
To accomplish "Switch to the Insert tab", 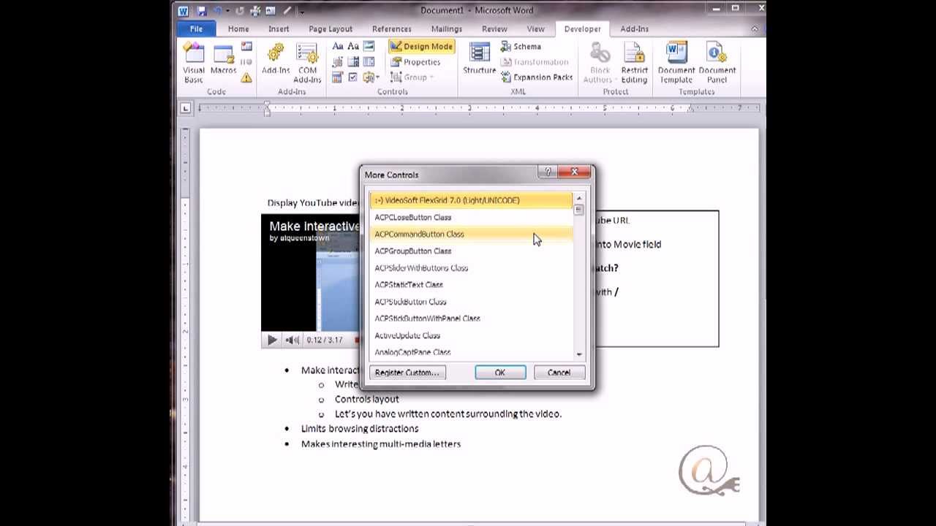I will pos(279,29).
